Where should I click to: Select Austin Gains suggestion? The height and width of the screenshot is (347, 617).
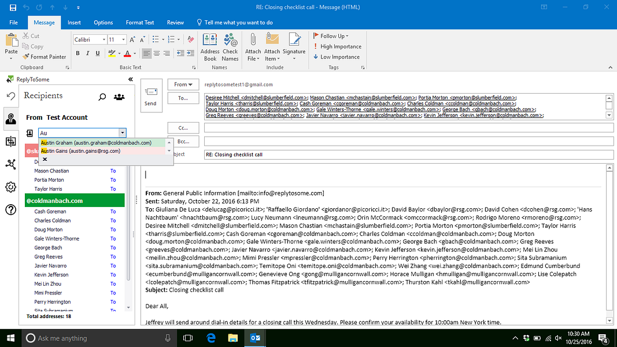[103, 151]
